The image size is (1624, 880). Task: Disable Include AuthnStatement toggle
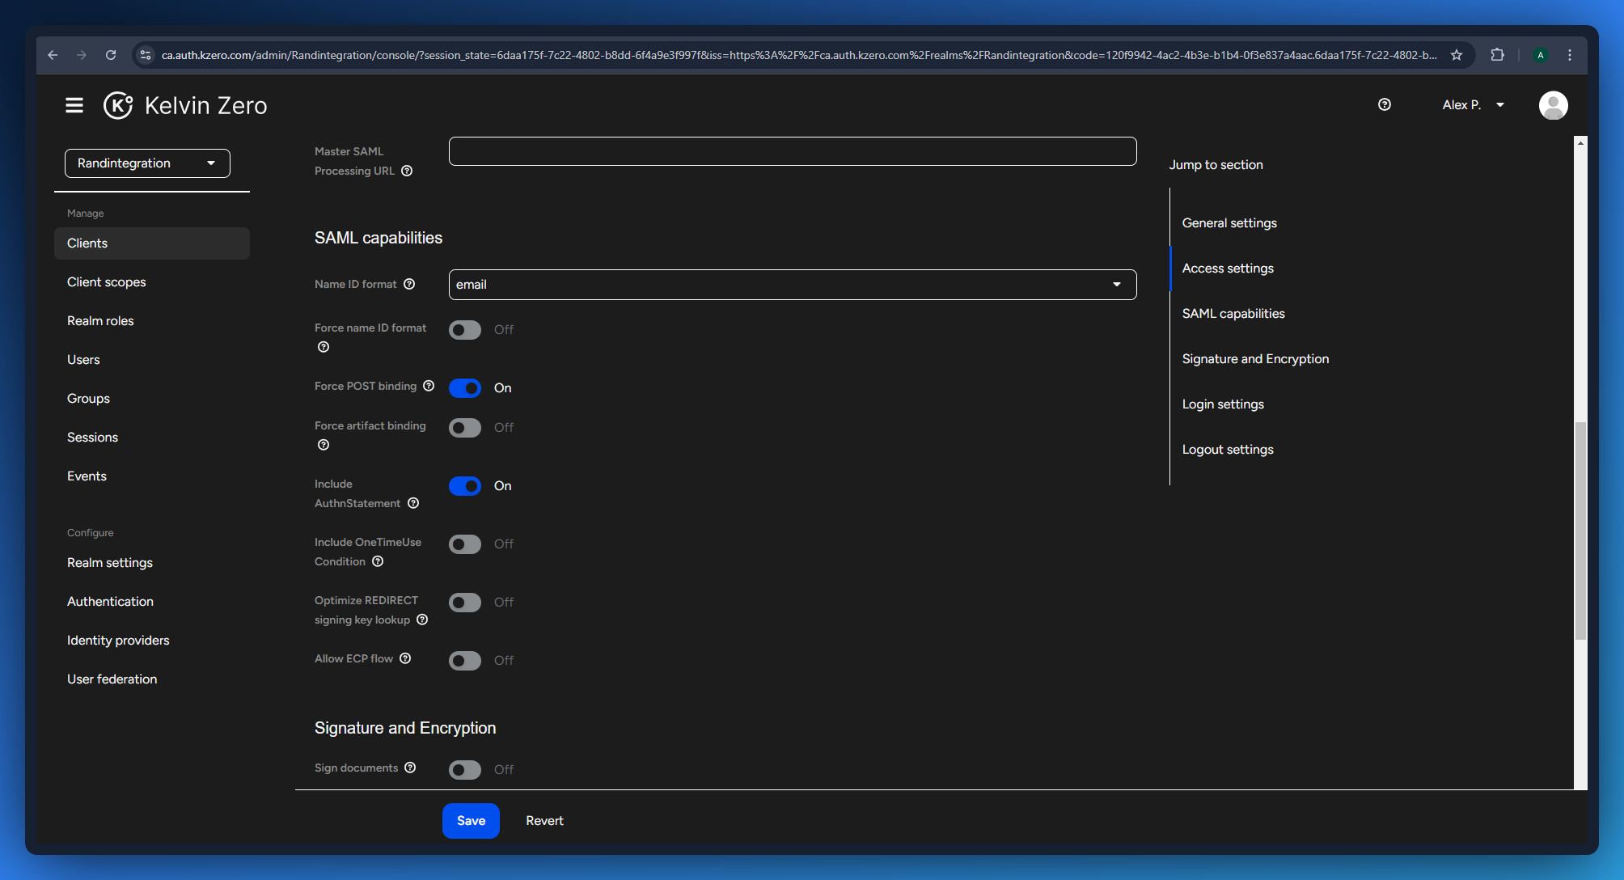click(x=465, y=486)
